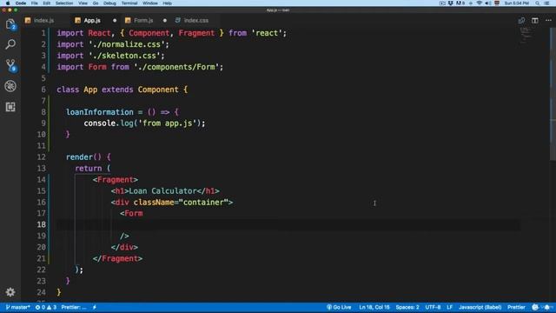
Task: Click Ln 18, Col 15 cursor position
Action: pyautogui.click(x=374, y=307)
